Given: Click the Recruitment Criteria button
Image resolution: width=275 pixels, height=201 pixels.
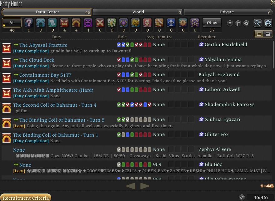Looking at the screenshot, I should 26,198.
